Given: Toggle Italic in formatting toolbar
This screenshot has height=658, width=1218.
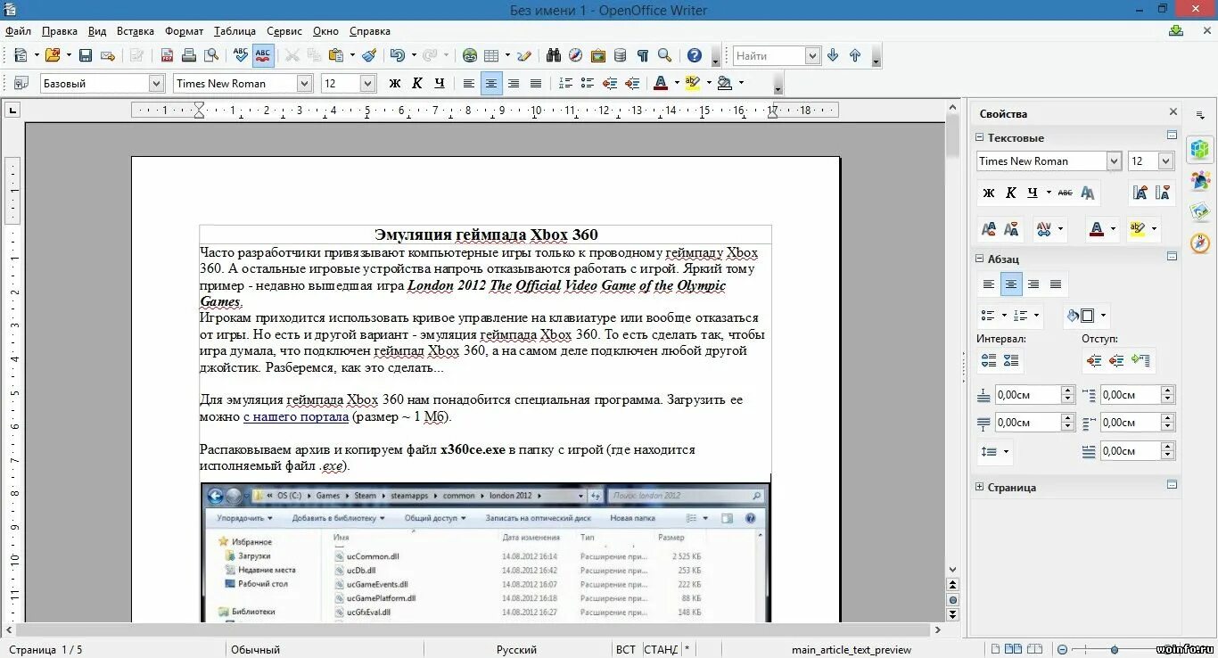Looking at the screenshot, I should pos(417,83).
